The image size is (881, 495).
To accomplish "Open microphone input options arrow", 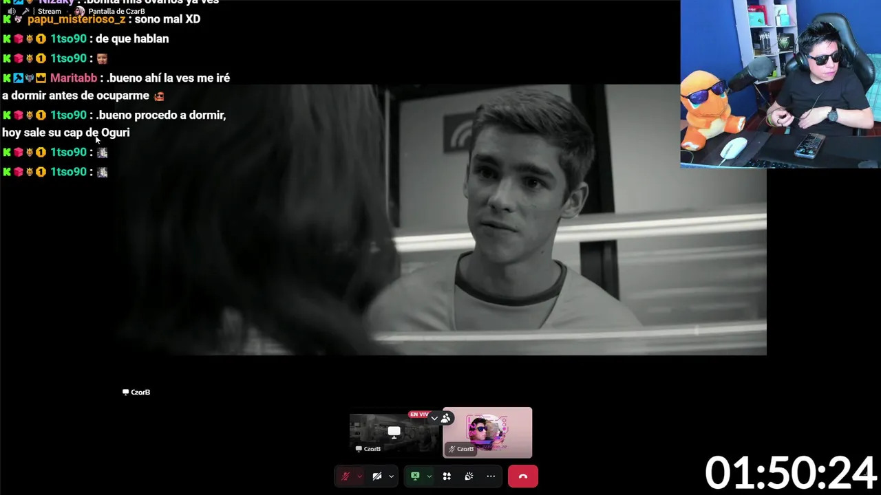I will tap(359, 476).
